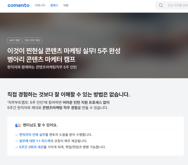Viewport: 188px width, 165px height.
Task: Click the 멘티님도 할 수 있어요 heading
Action: pyautogui.click(x=40, y=125)
